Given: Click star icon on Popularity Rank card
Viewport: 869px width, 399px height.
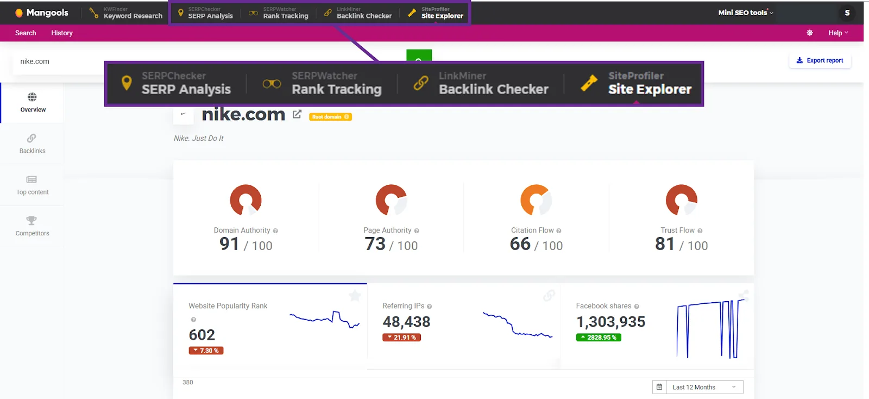Looking at the screenshot, I should (355, 296).
